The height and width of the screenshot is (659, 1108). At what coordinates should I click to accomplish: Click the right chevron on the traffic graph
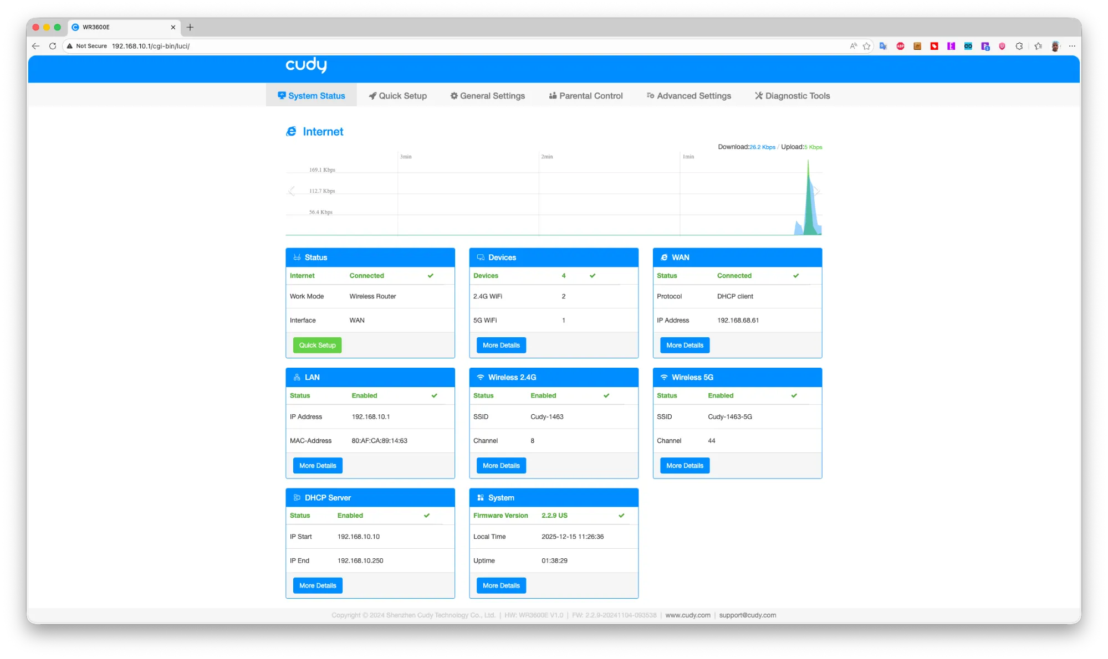(x=816, y=191)
